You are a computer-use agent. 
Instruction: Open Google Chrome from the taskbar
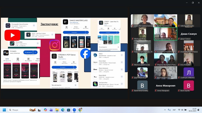(x=80, y=110)
